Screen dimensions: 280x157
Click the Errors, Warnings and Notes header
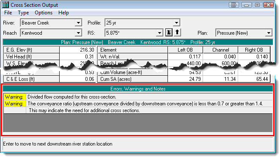[x=138, y=89]
